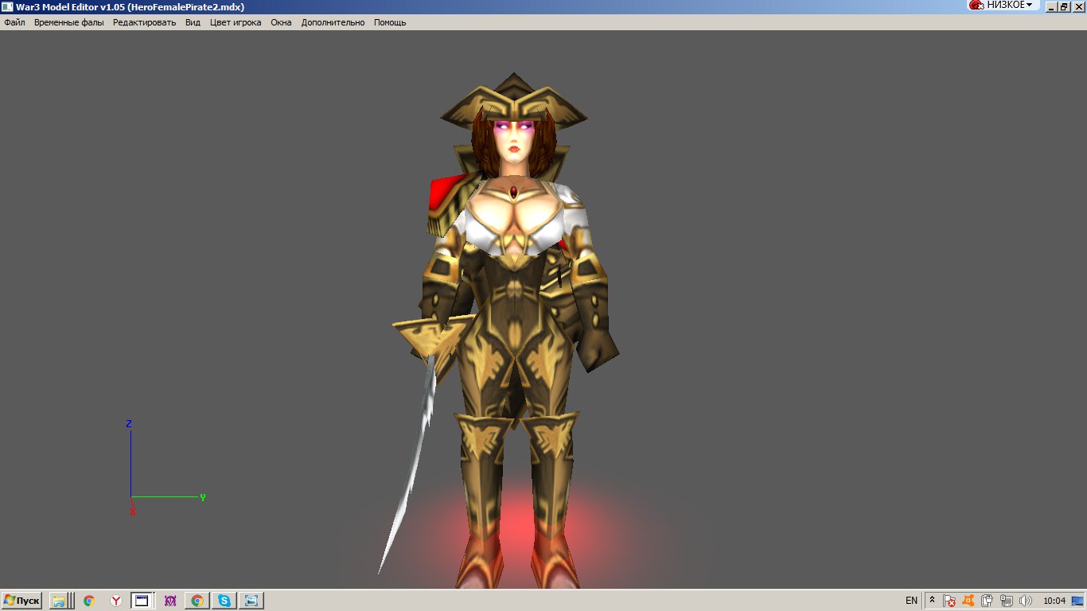Launch first Chrome icon in taskbar

tap(89, 601)
